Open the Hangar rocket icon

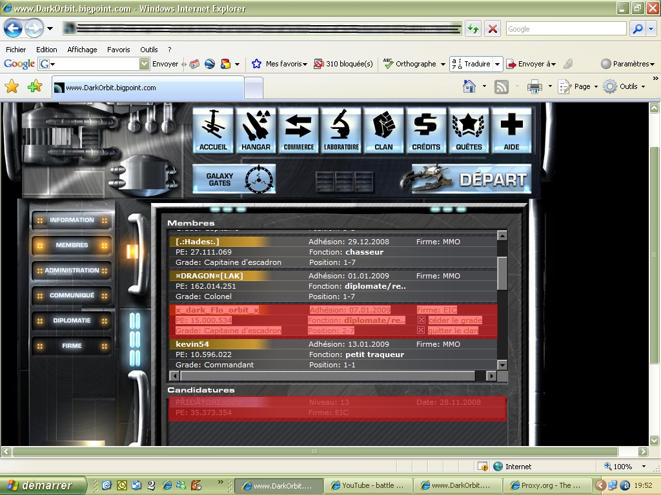256,130
